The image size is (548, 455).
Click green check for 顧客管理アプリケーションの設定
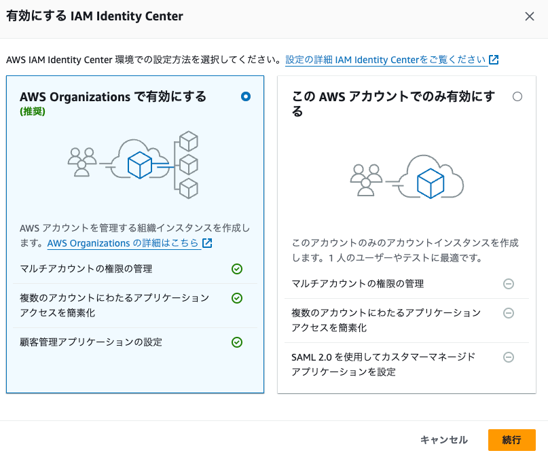pos(237,342)
